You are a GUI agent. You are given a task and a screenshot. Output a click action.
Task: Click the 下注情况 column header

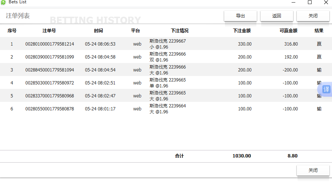(x=180, y=31)
